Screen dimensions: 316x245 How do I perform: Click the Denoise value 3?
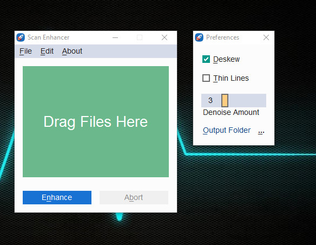pos(210,100)
